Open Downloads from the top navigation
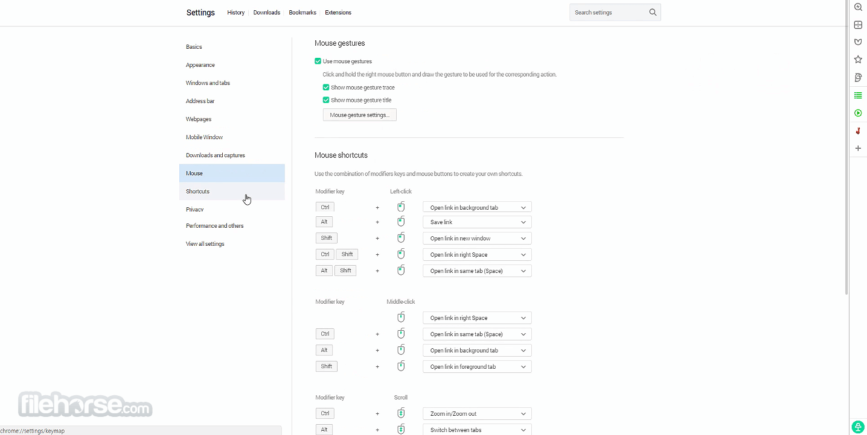 [267, 13]
